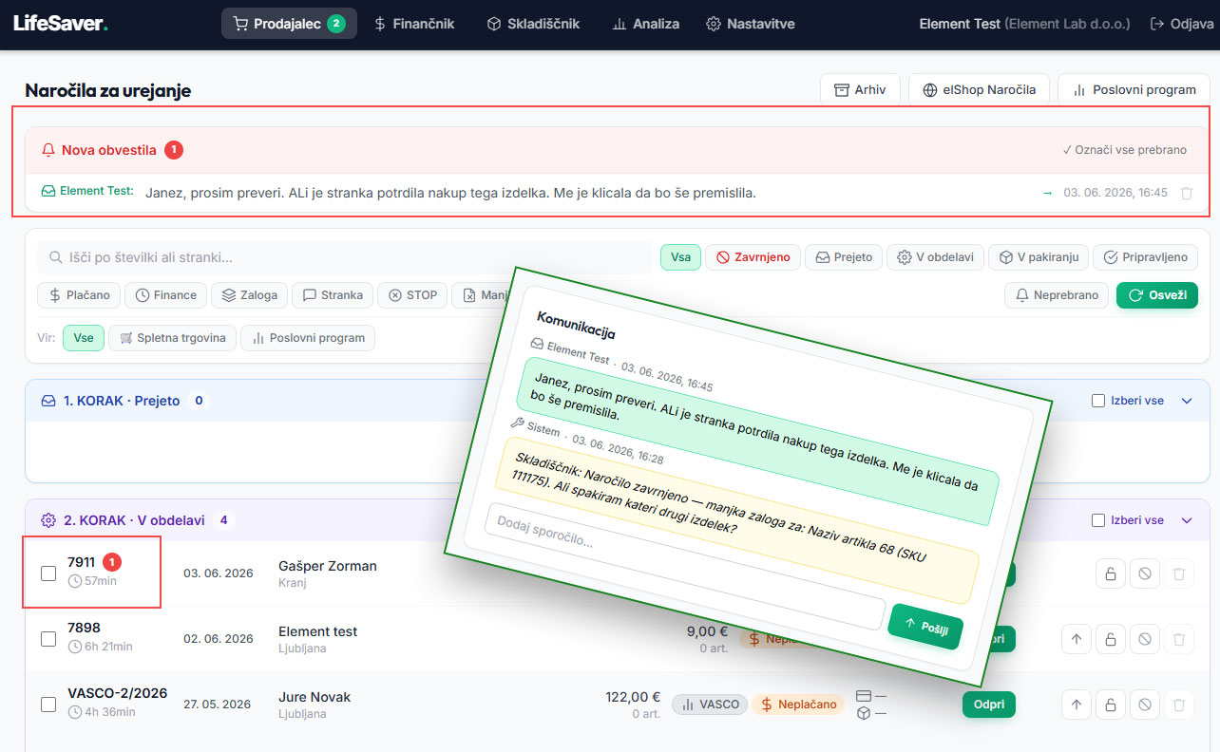Viewport: 1220px width, 752px height.
Task: Click the LifeSaver logo
Action: [x=60, y=24]
